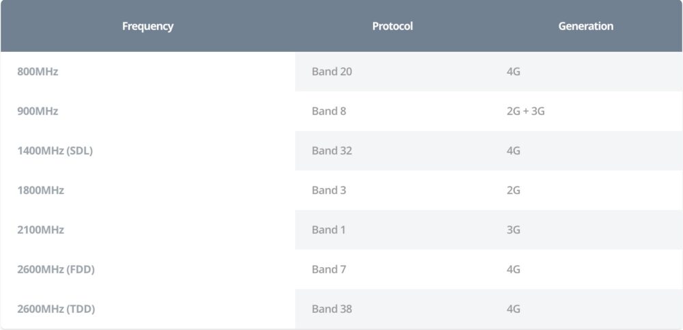Click the Generation column header
Screen dimensions: 683x330
click(585, 27)
